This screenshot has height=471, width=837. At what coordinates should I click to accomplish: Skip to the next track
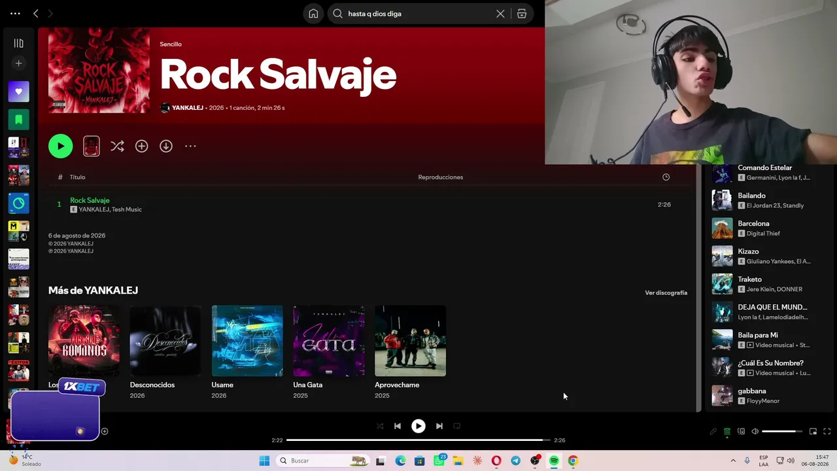[439, 426]
